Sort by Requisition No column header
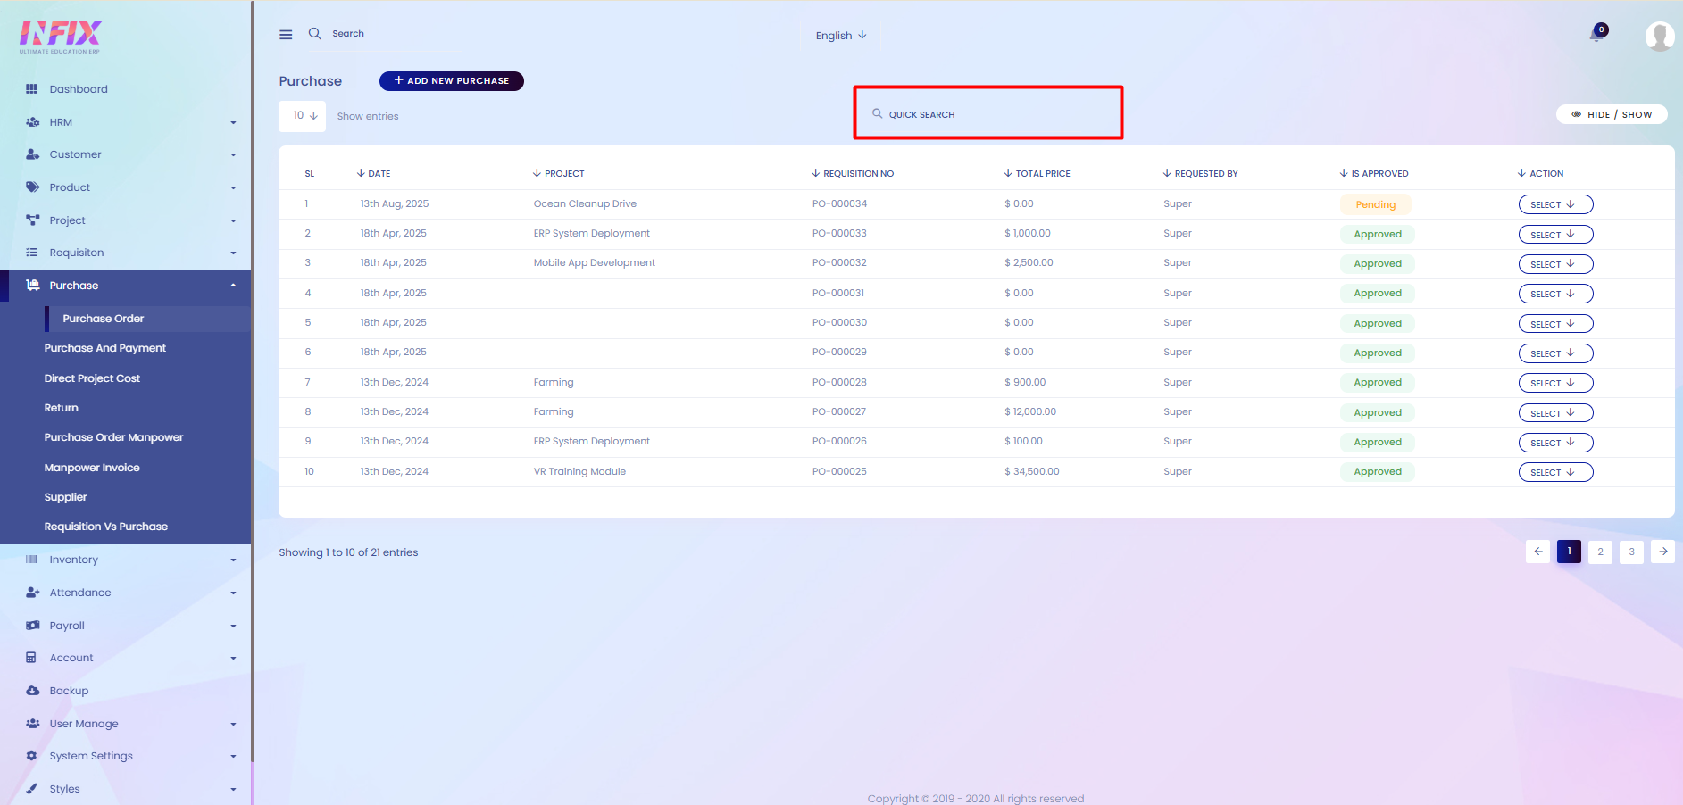This screenshot has width=1683, height=805. coord(853,173)
